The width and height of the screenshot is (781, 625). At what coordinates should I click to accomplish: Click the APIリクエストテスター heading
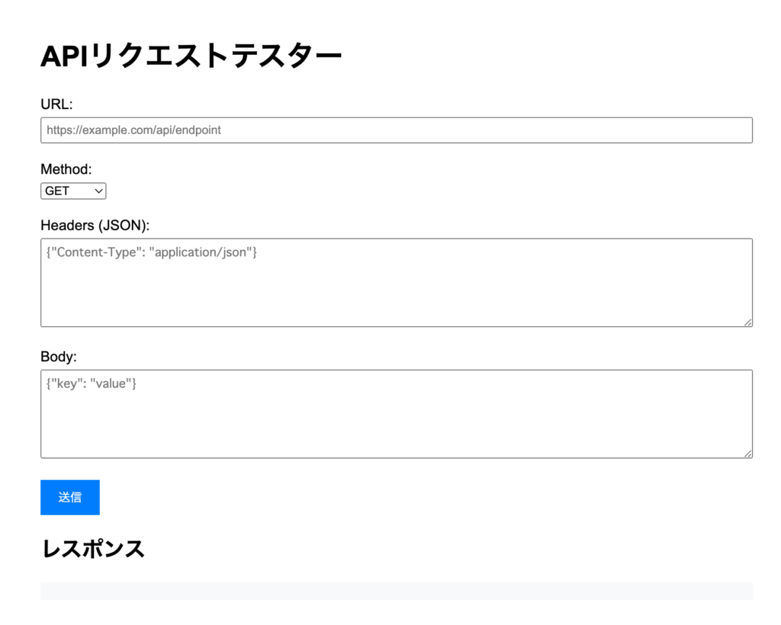[x=191, y=53]
